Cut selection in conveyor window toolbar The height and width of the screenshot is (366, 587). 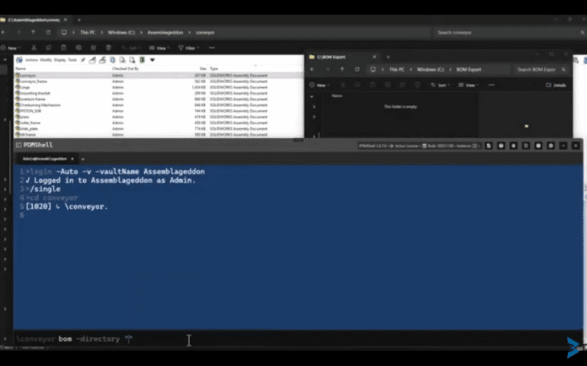(34, 48)
